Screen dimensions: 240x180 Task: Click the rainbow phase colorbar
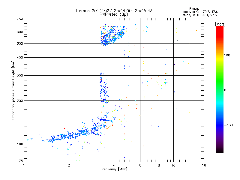[220, 89]
